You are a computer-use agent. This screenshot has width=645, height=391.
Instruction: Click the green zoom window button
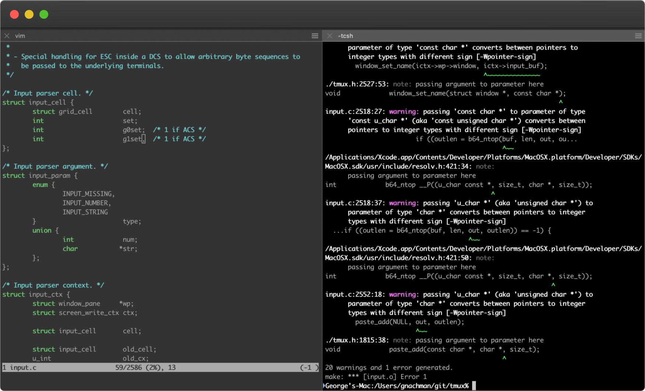click(x=44, y=14)
